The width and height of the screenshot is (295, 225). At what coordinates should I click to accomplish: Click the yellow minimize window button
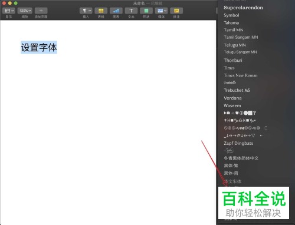pos(10,3)
